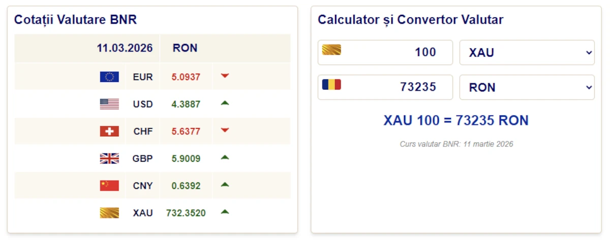This screenshot has height=241, width=610.
Task: Click the China flag icon
Action: click(x=109, y=186)
